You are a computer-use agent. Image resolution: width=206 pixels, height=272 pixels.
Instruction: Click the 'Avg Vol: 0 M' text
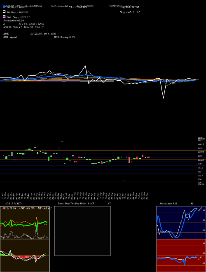click(x=129, y=7)
